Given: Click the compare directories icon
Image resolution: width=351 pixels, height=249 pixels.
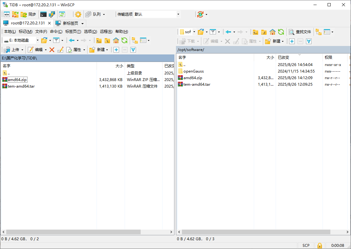Looking at the screenshot, I should point(7,14).
